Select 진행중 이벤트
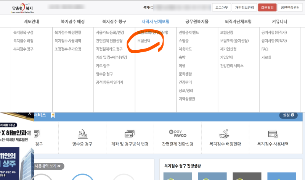 click(x=189, y=32)
